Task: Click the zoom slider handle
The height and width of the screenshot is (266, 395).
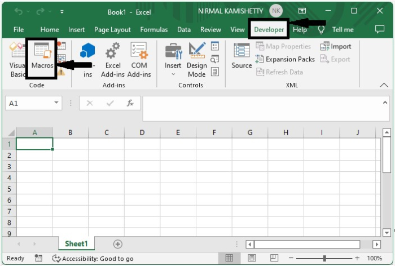Action: [x=324, y=258]
